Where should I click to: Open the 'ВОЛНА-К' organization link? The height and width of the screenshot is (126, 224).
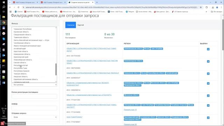(93, 73)
